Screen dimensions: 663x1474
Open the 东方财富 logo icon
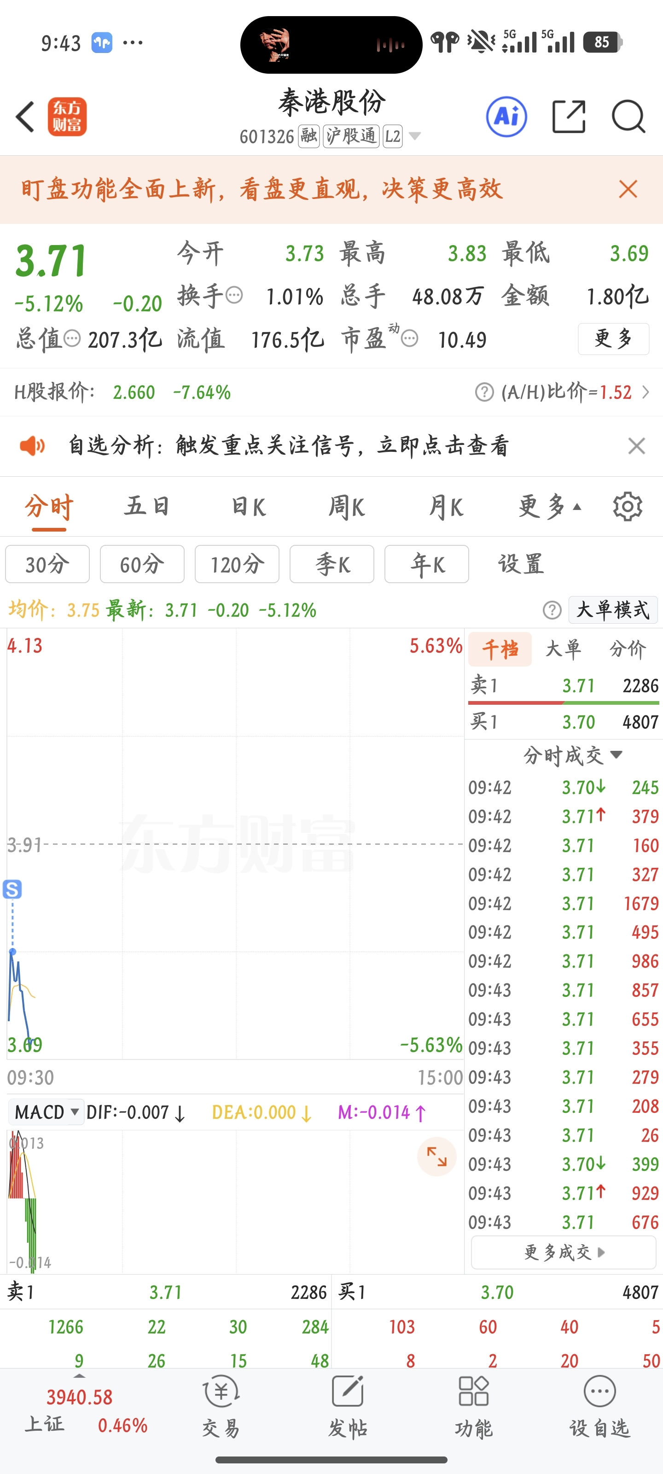(x=67, y=117)
